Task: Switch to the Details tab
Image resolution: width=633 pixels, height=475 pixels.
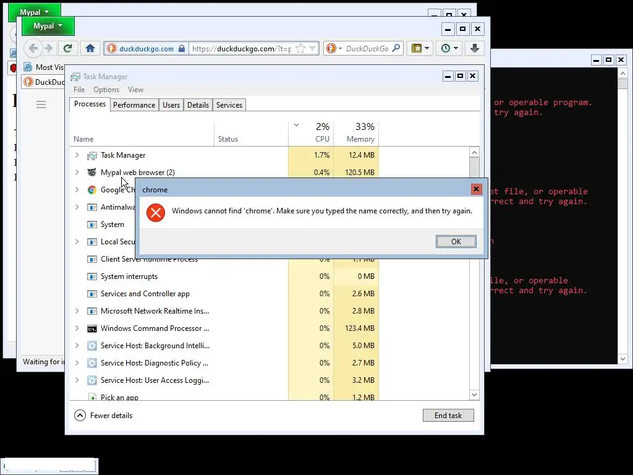Action: tap(198, 105)
